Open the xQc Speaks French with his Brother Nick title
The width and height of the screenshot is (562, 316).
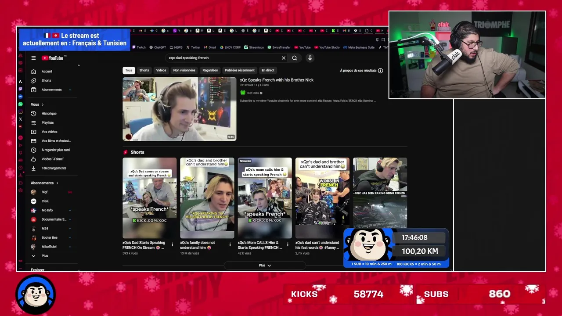tap(277, 80)
